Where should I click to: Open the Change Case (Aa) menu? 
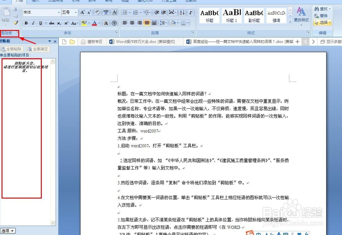(x=74, y=23)
